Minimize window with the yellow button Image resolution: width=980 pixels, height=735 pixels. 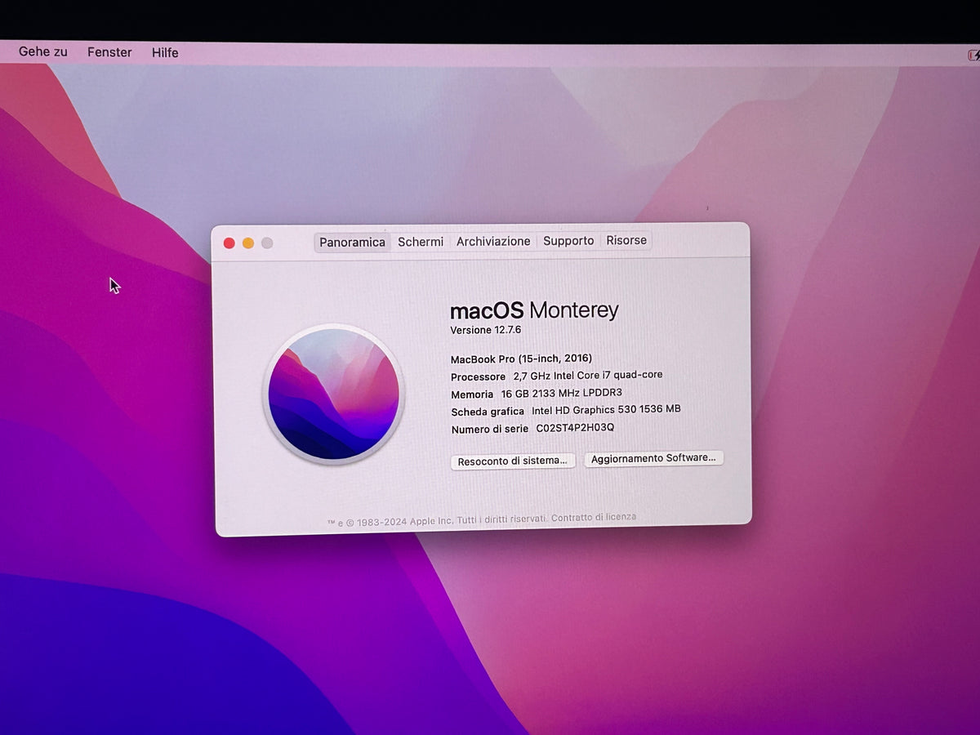247,243
